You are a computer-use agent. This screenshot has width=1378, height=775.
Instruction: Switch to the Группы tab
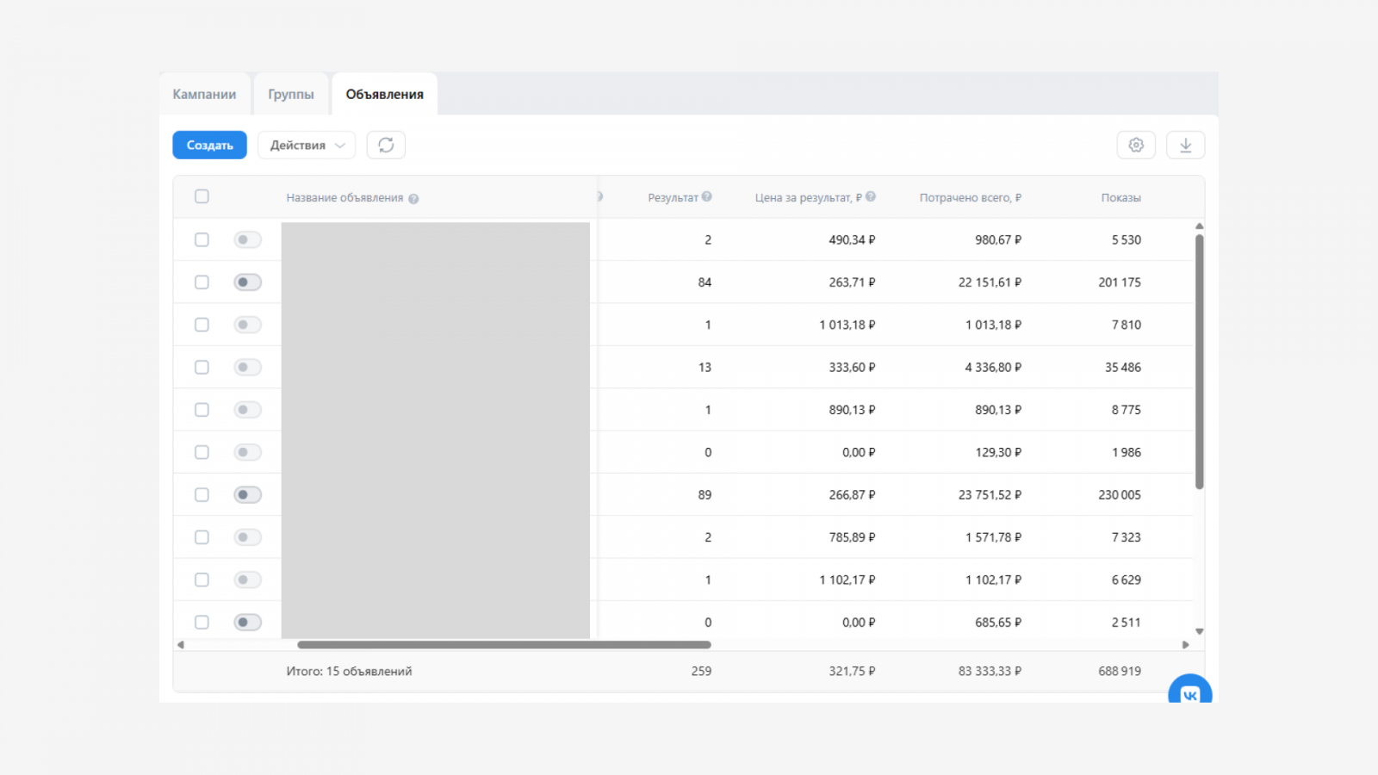point(291,95)
